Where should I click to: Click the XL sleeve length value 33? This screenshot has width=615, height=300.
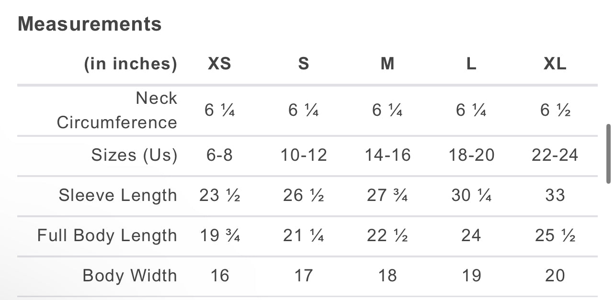tap(555, 195)
